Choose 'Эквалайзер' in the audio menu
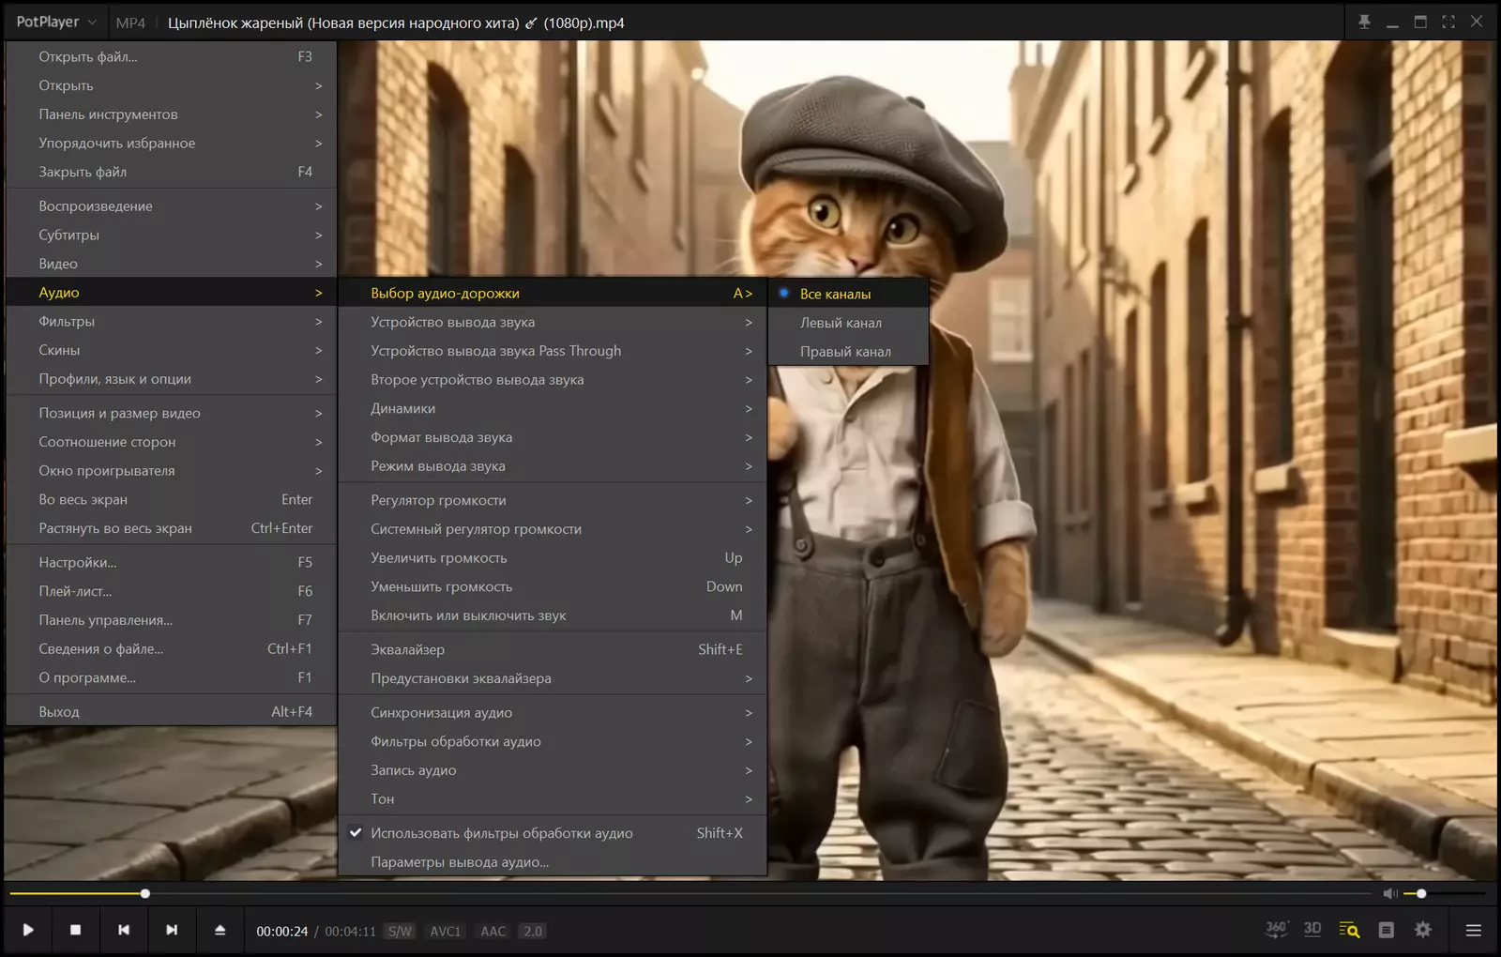The width and height of the screenshot is (1501, 957). click(553, 649)
